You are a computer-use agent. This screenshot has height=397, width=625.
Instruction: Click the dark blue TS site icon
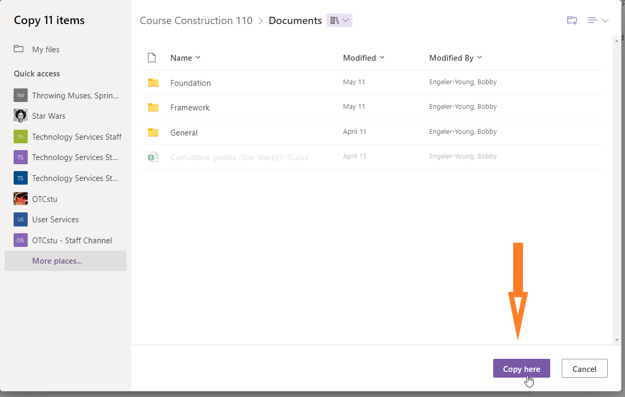click(21, 178)
